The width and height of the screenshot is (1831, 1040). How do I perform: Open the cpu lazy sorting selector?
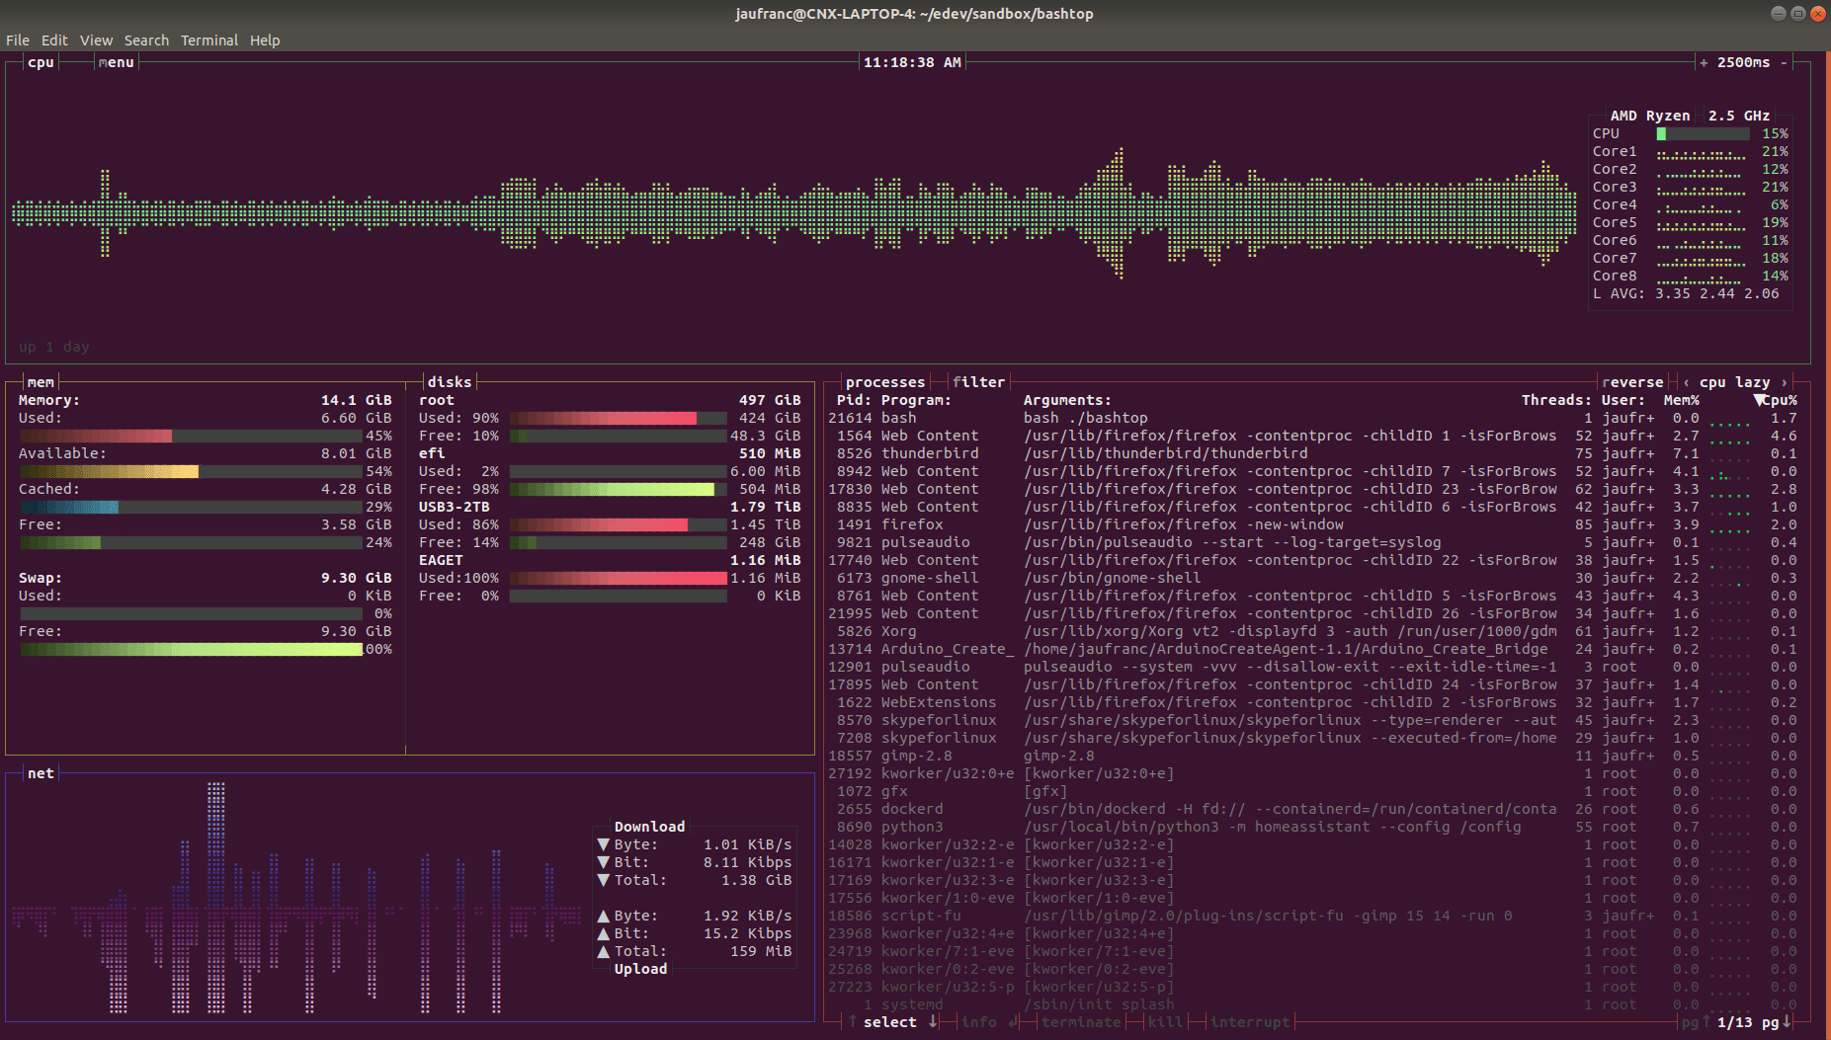pyautogui.click(x=1735, y=381)
